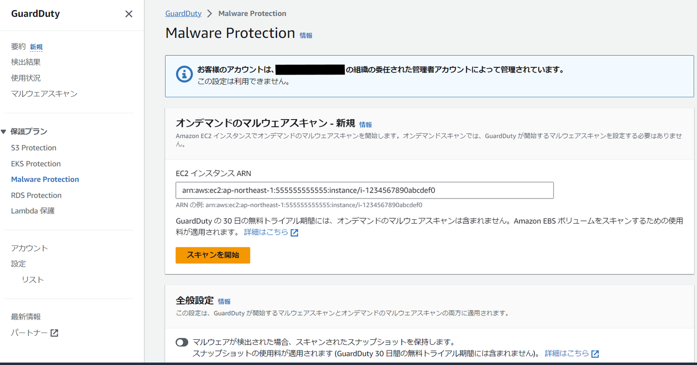The image size is (697, 365).
Task: Click the スキャンを開始 button
Action: 213,255
